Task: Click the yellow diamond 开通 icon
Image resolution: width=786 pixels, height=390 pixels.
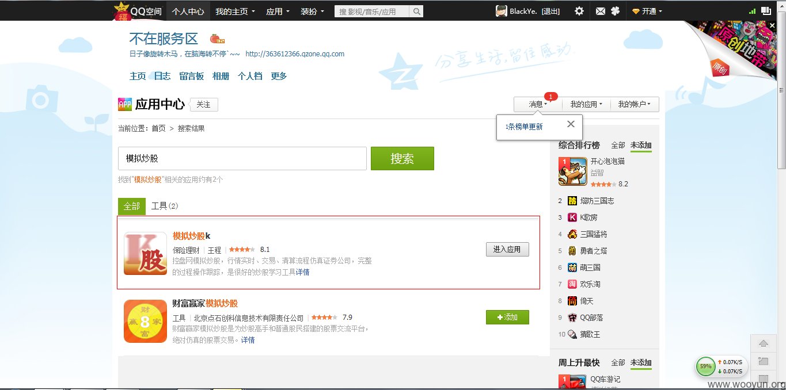Action: point(636,11)
